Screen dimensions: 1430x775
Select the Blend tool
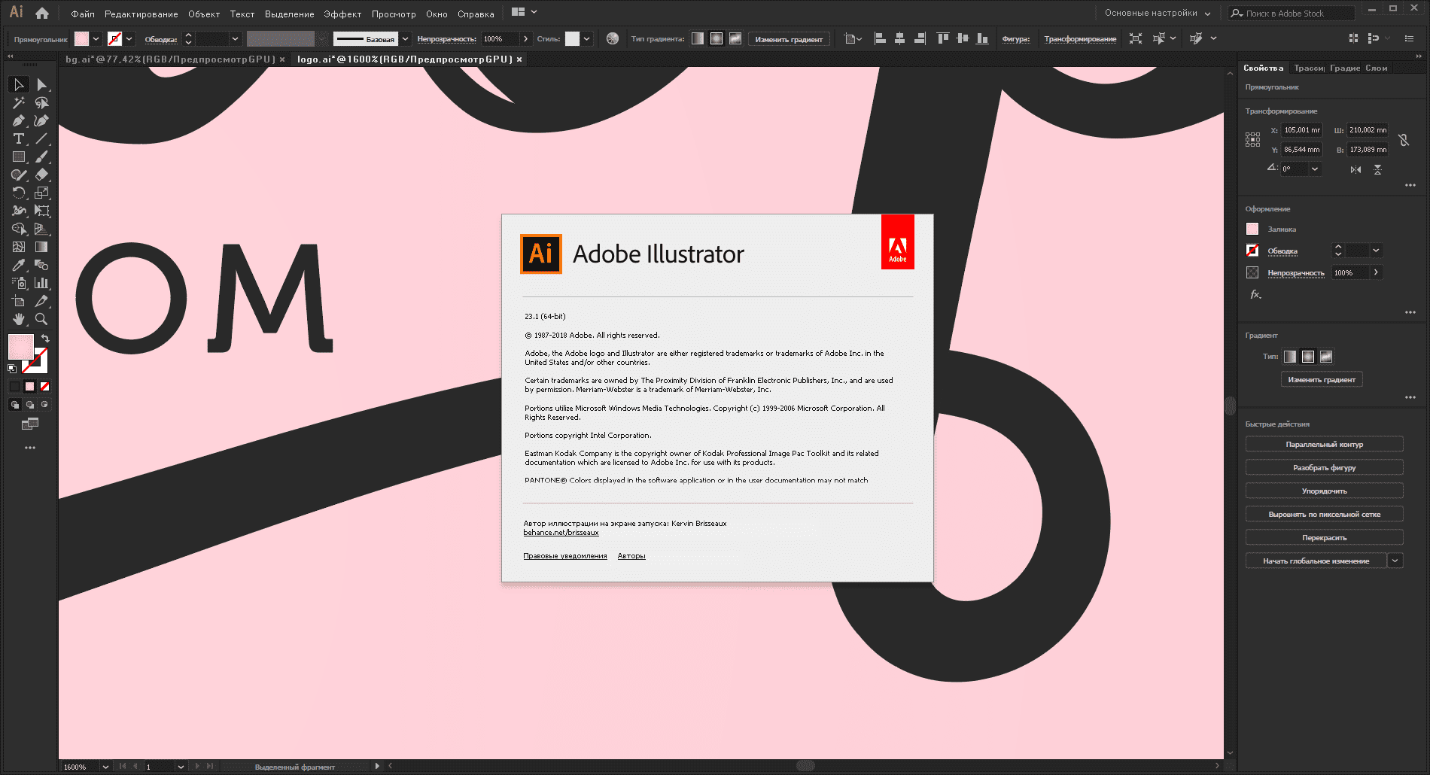[x=42, y=265]
